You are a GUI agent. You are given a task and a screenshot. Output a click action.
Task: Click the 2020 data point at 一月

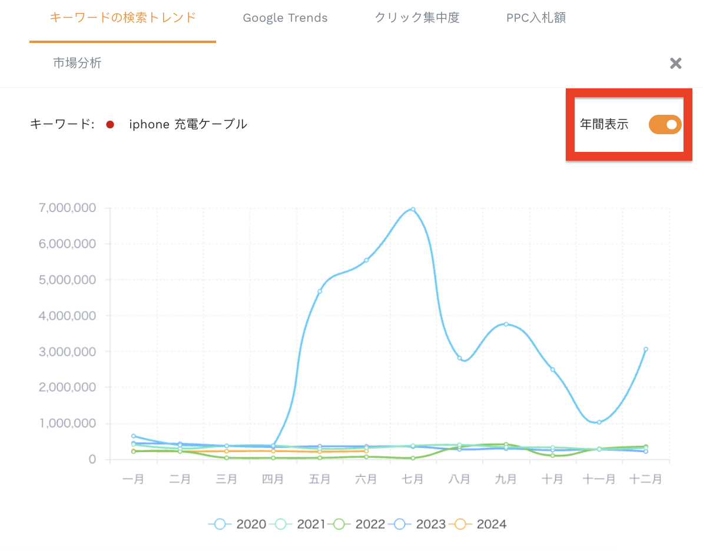coord(134,436)
